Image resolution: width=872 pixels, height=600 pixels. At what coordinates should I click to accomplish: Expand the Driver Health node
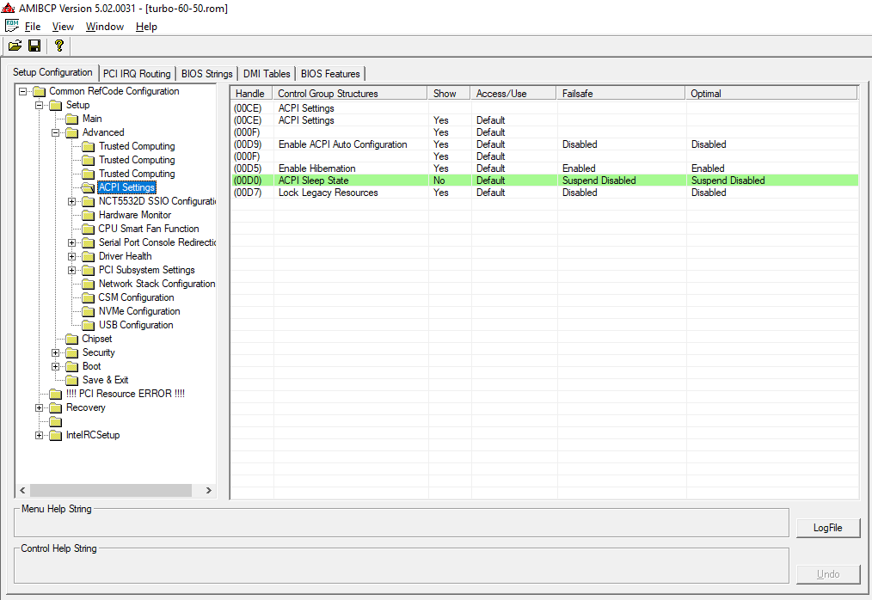click(x=71, y=256)
